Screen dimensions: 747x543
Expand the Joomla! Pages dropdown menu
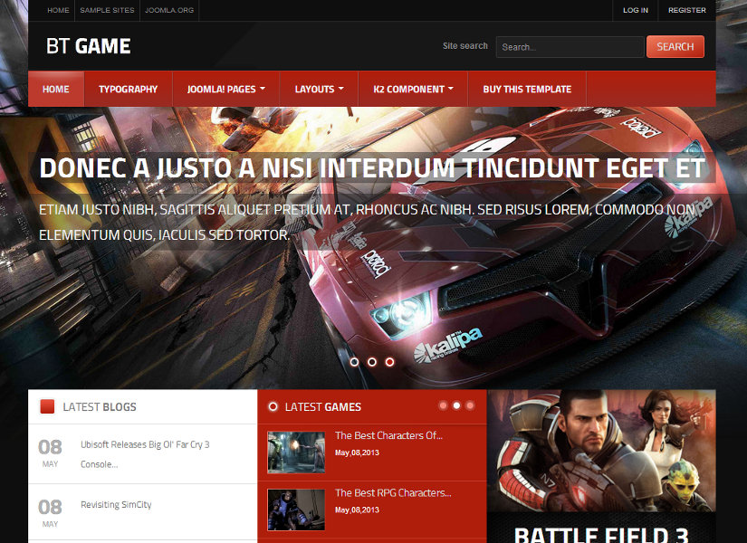pos(225,89)
